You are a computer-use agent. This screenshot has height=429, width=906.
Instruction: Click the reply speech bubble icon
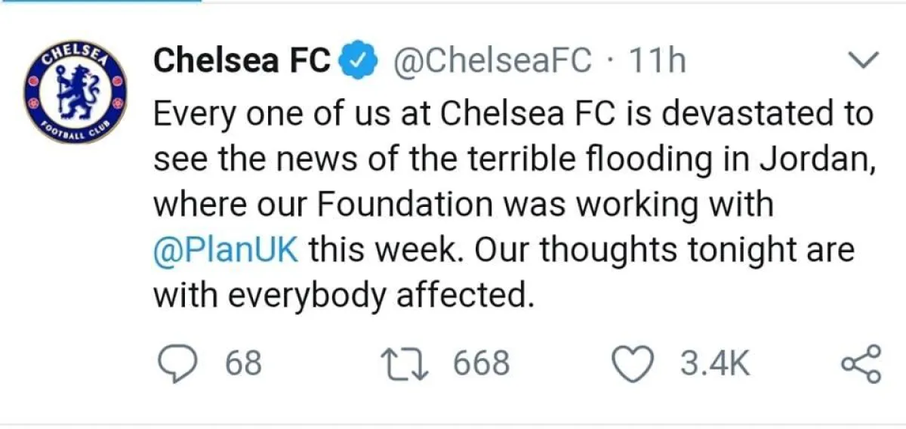(x=177, y=364)
